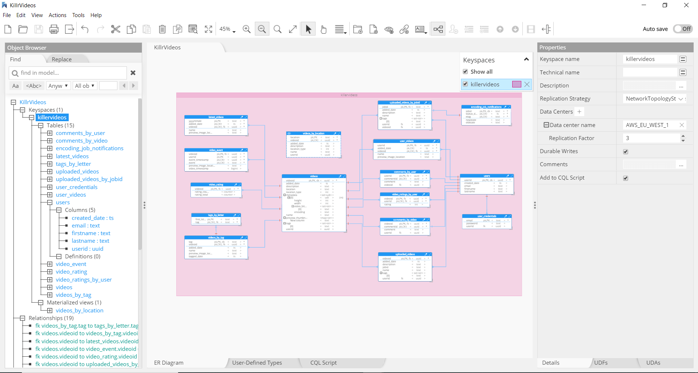Click the Cut scissors icon
The height and width of the screenshot is (373, 698).
(116, 29)
